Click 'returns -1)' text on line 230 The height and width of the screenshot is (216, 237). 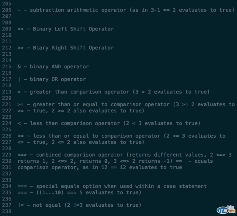pos(156,161)
